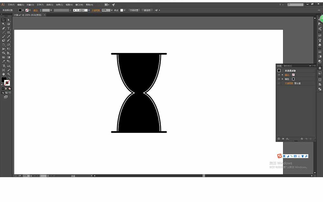Open opacity value dropdown arrow

tap(112, 10)
